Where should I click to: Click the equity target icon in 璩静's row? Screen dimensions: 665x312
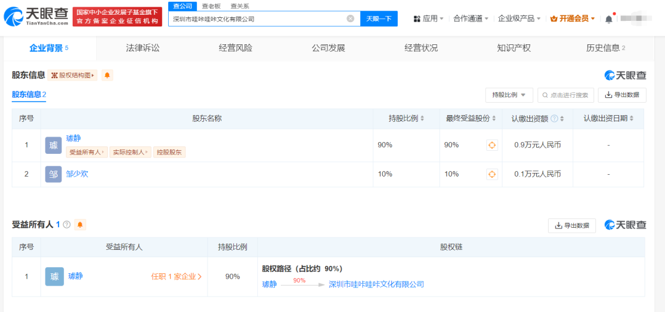click(x=492, y=145)
